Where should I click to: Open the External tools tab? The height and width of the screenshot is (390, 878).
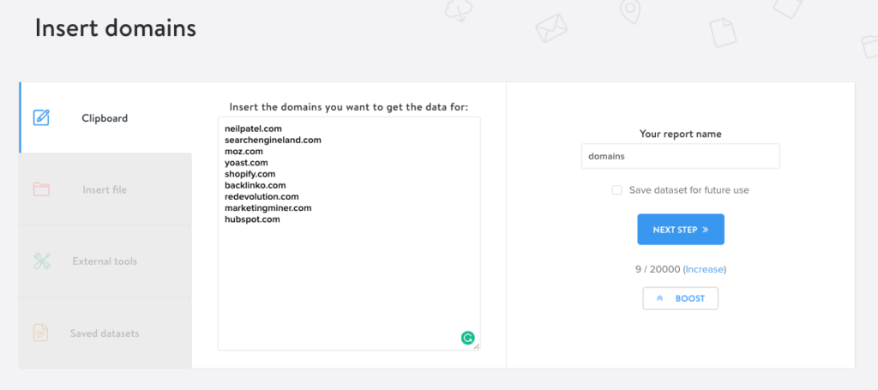[105, 261]
